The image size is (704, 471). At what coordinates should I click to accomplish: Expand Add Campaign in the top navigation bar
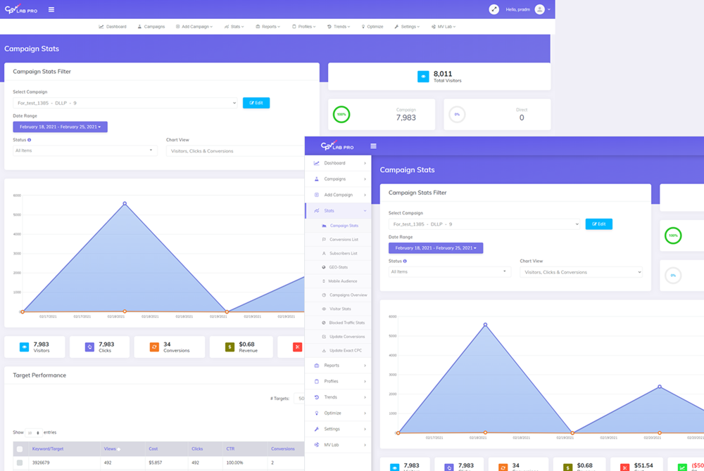click(194, 27)
